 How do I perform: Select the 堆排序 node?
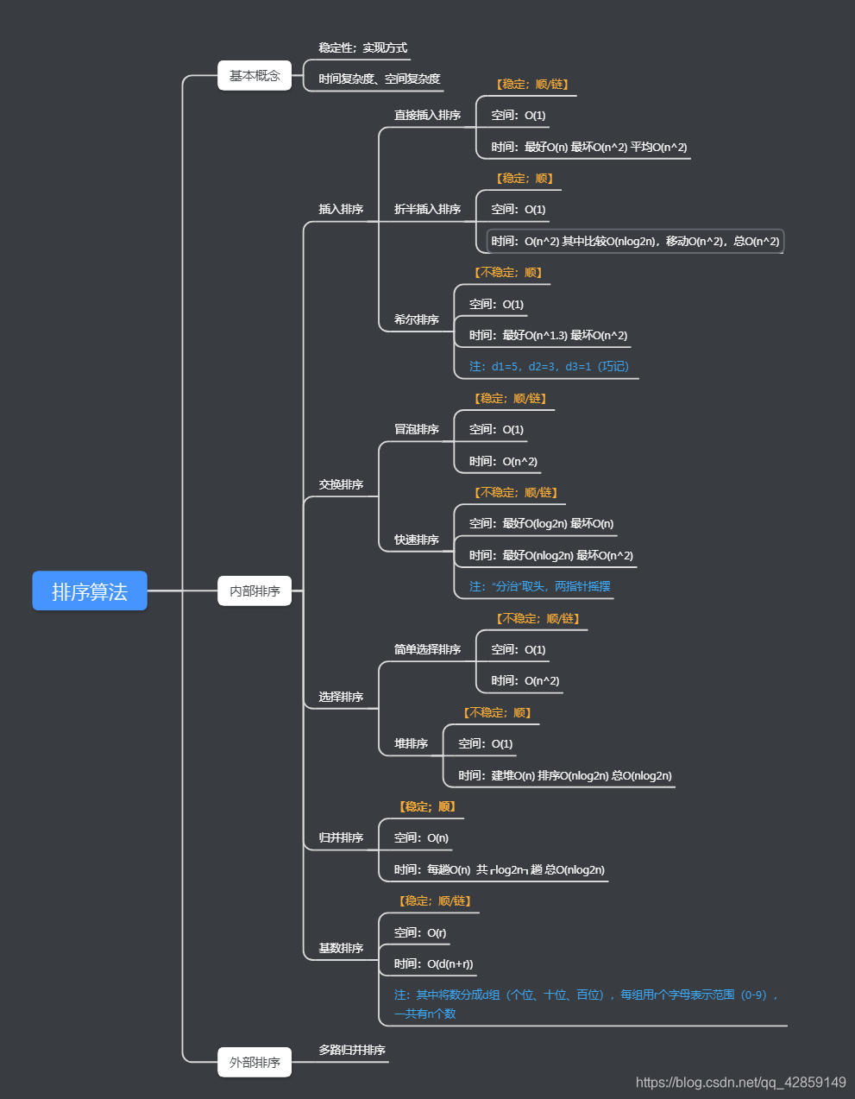(x=412, y=744)
